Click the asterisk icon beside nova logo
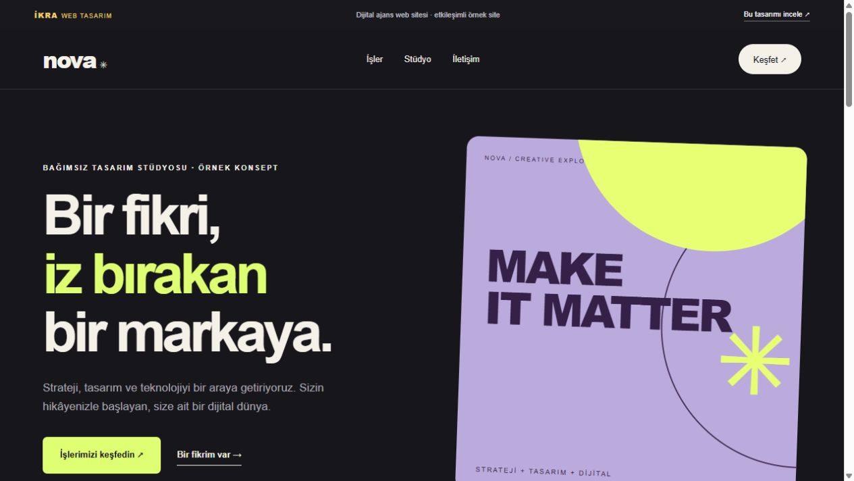The image size is (854, 481). (x=103, y=65)
